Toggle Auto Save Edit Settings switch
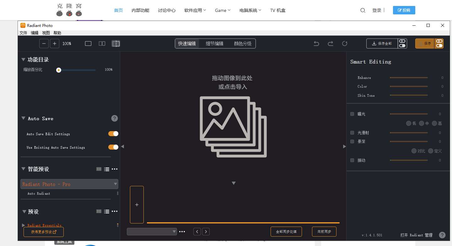The image size is (452, 246). tap(113, 134)
